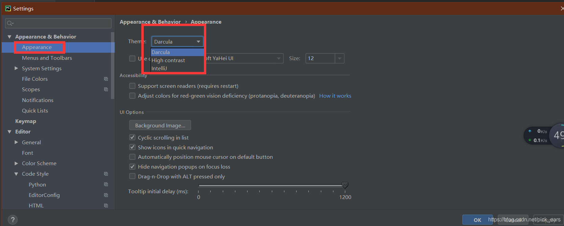Viewport: 564px width, 226px height.
Task: Uncheck Show icons in quick navigation
Action: (133, 147)
